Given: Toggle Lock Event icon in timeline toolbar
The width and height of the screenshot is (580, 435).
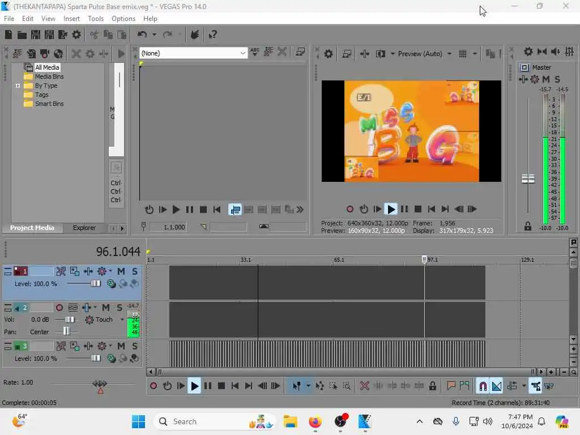Looking at the screenshot, I should click(x=432, y=386).
